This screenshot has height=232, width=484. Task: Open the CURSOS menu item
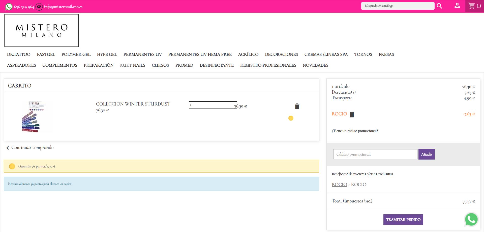click(x=160, y=65)
